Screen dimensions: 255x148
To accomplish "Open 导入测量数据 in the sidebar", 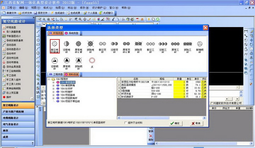I will coord(12,32).
